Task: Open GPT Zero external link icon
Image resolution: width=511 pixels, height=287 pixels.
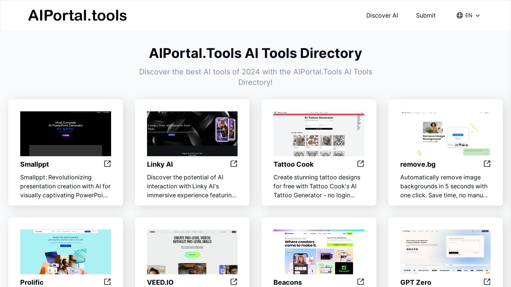Action: pyautogui.click(x=487, y=282)
